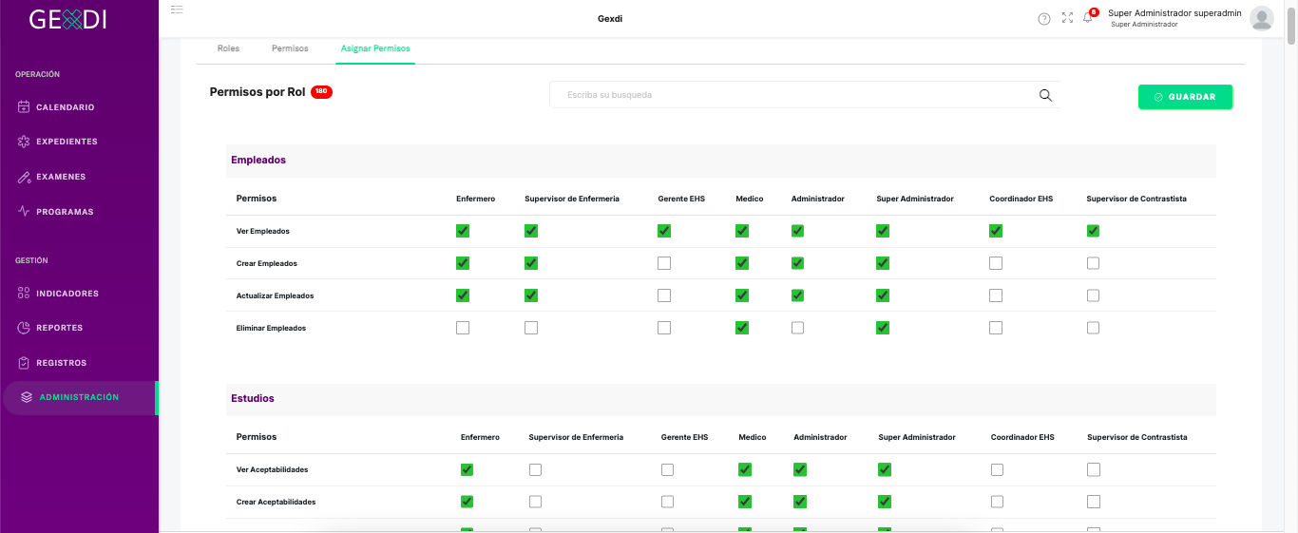This screenshot has height=533, width=1298.
Task: Click the Examenes icon
Action: point(24,177)
